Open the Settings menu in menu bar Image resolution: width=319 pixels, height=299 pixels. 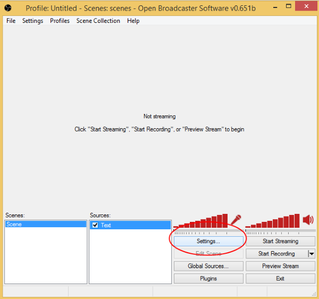(x=32, y=21)
